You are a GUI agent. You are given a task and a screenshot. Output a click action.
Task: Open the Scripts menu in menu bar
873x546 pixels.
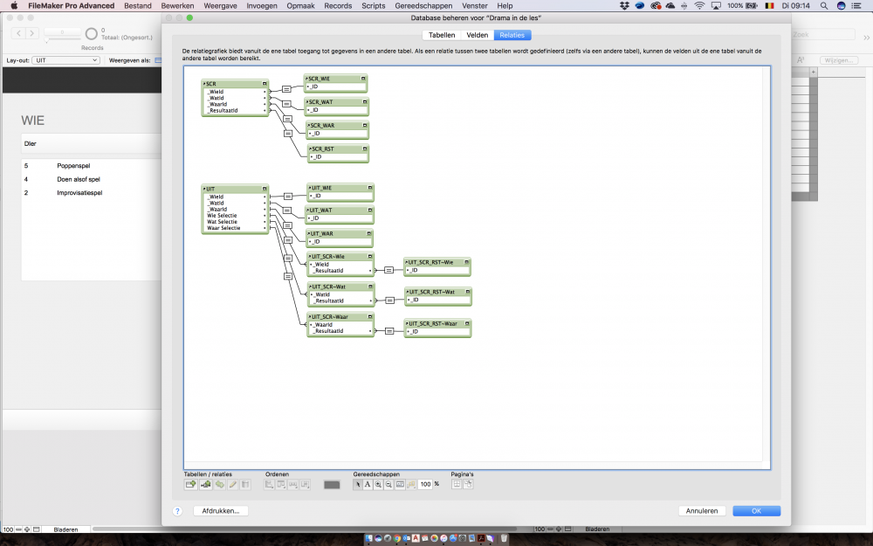(373, 5)
